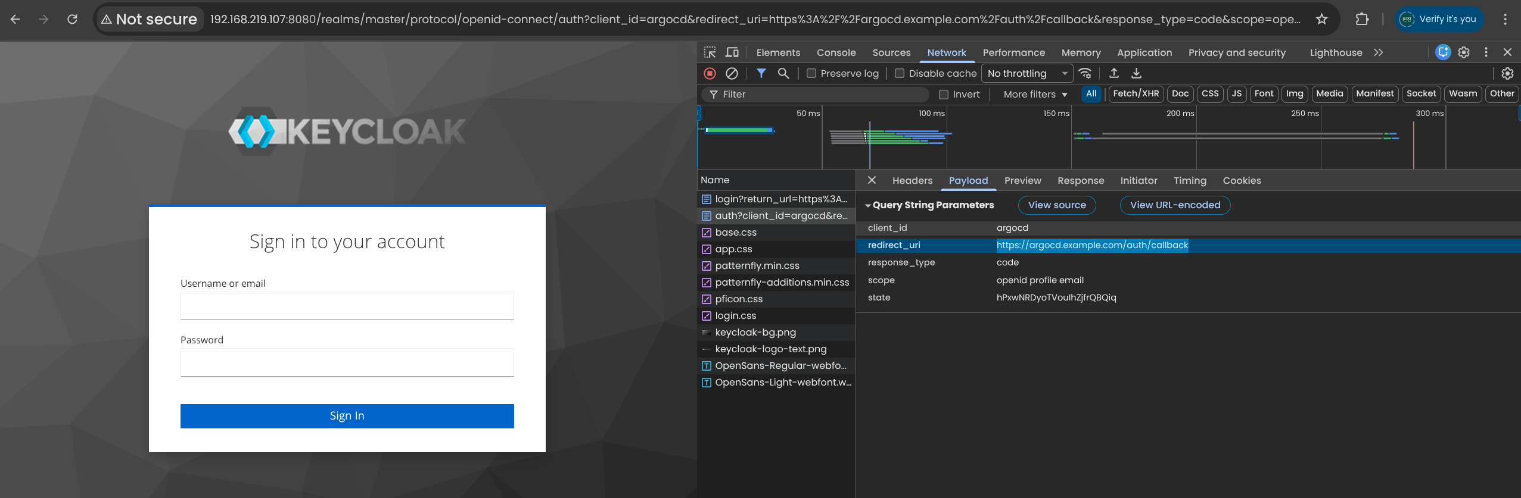Click the browser back arrow
Image resolution: width=1521 pixels, height=498 pixels.
(15, 19)
